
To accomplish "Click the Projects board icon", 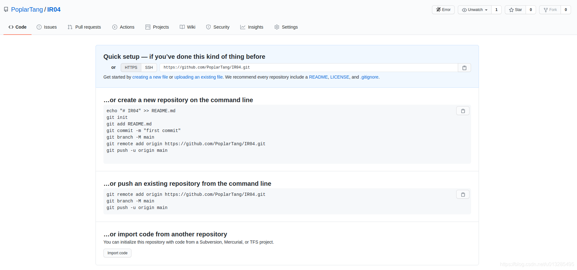I will click(148, 27).
